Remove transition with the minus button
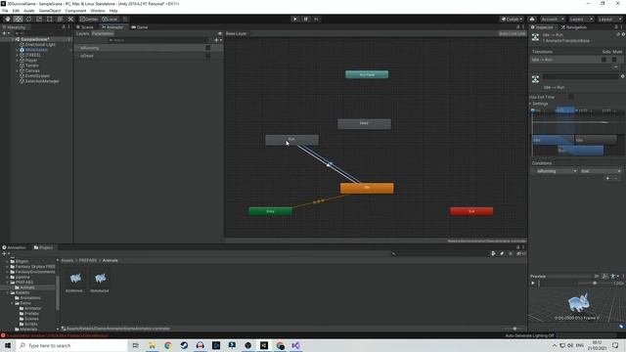This screenshot has width=626, height=352. [x=615, y=66]
